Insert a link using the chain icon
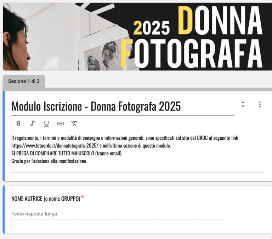 tap(60, 123)
